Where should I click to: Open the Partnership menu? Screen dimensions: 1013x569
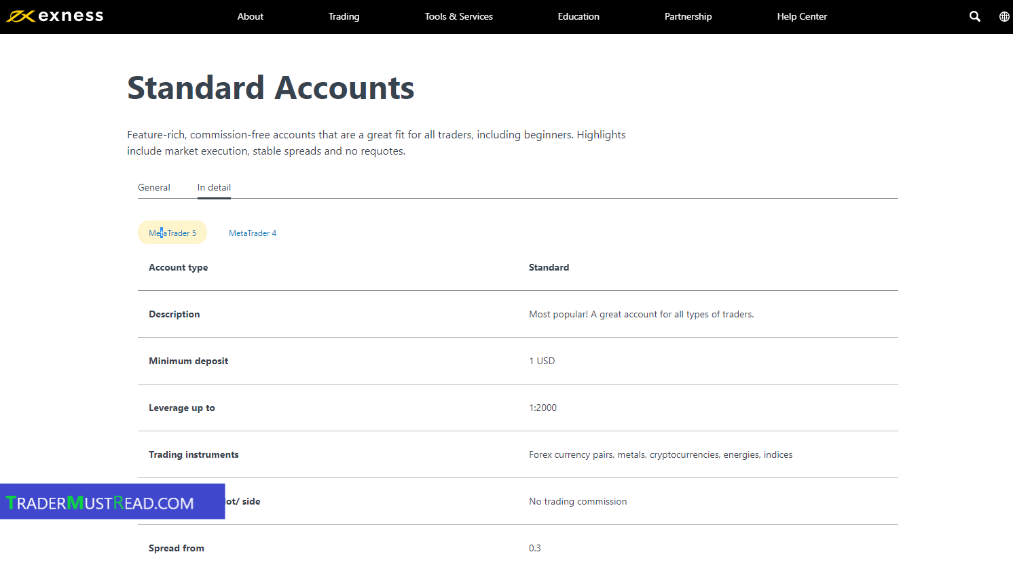[688, 16]
